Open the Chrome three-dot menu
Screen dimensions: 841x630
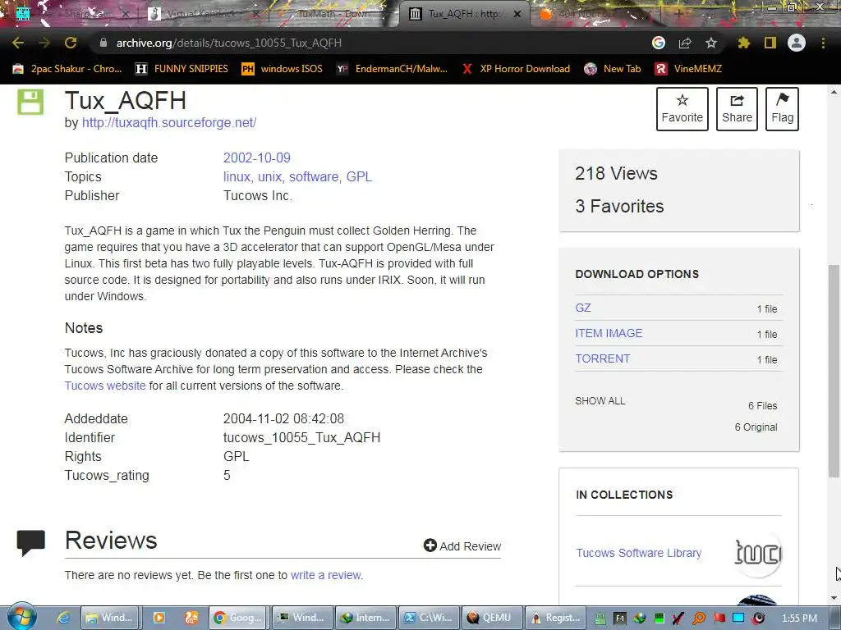(823, 43)
